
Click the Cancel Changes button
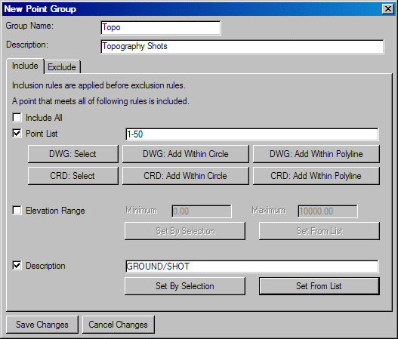pos(119,325)
